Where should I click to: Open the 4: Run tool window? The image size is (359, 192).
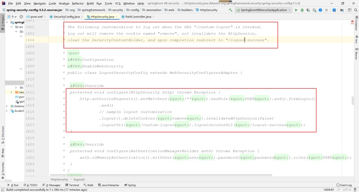(x=13, y=185)
